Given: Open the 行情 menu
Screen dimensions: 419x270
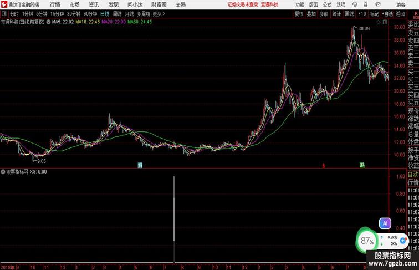Looking at the screenshot, I should coord(55,4).
